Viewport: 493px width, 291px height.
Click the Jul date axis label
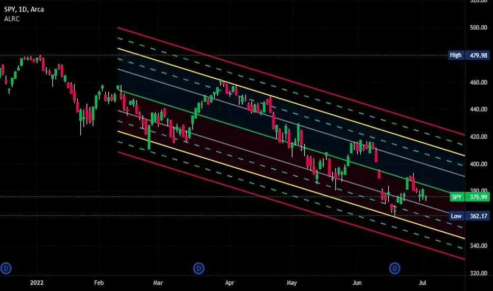(422, 283)
